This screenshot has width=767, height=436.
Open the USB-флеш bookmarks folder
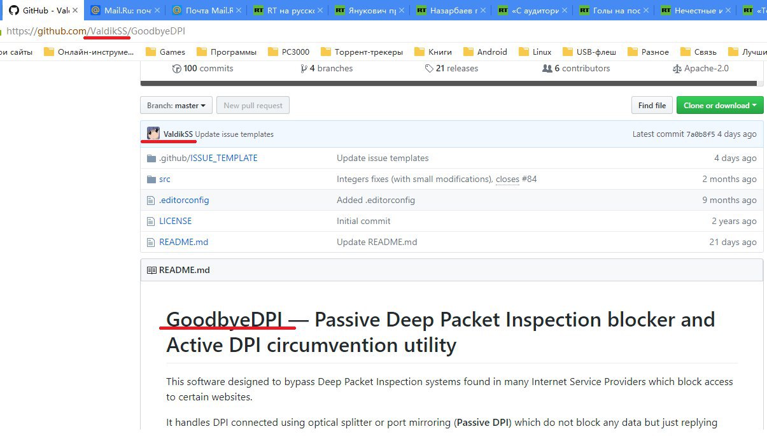coord(589,52)
